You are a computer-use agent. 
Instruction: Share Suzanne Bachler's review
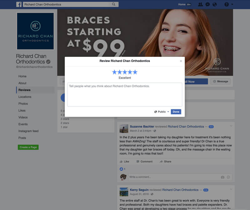165,161
